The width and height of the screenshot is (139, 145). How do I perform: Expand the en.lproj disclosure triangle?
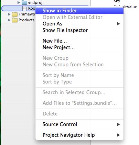click(19, 2)
